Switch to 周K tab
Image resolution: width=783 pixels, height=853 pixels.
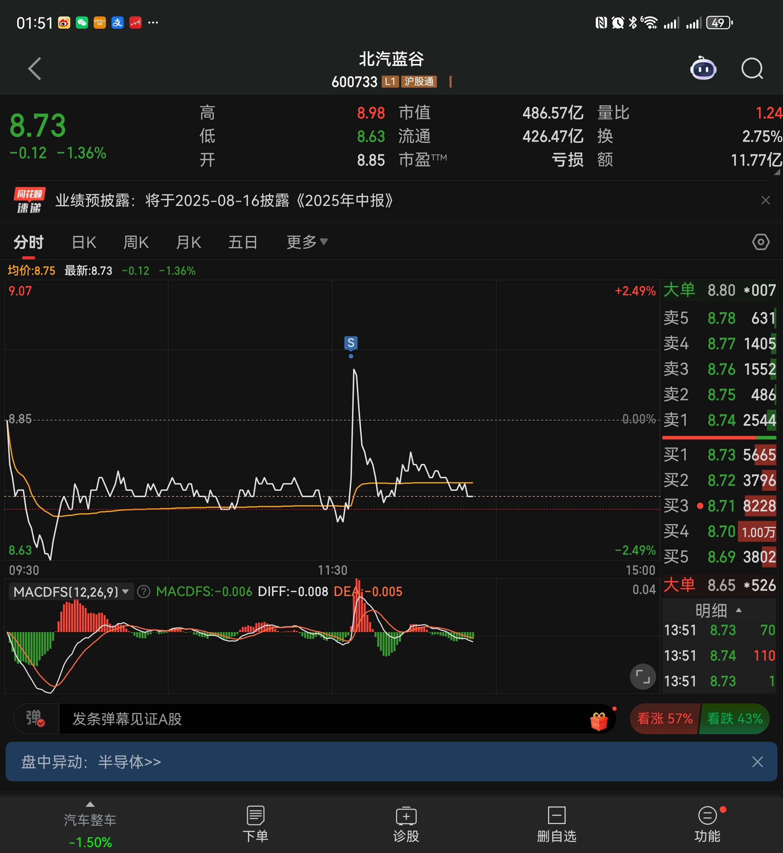[x=136, y=242]
